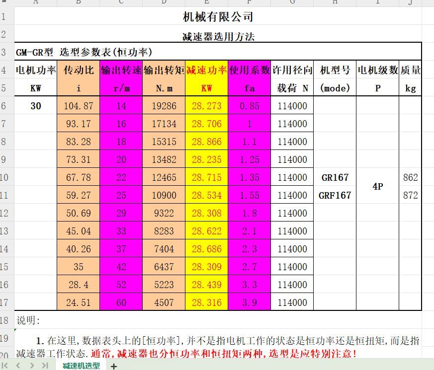Select column B header

pyautogui.click(x=78, y=2)
